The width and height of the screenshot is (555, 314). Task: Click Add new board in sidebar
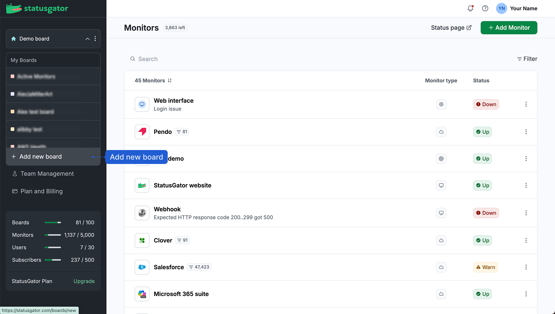(53, 157)
